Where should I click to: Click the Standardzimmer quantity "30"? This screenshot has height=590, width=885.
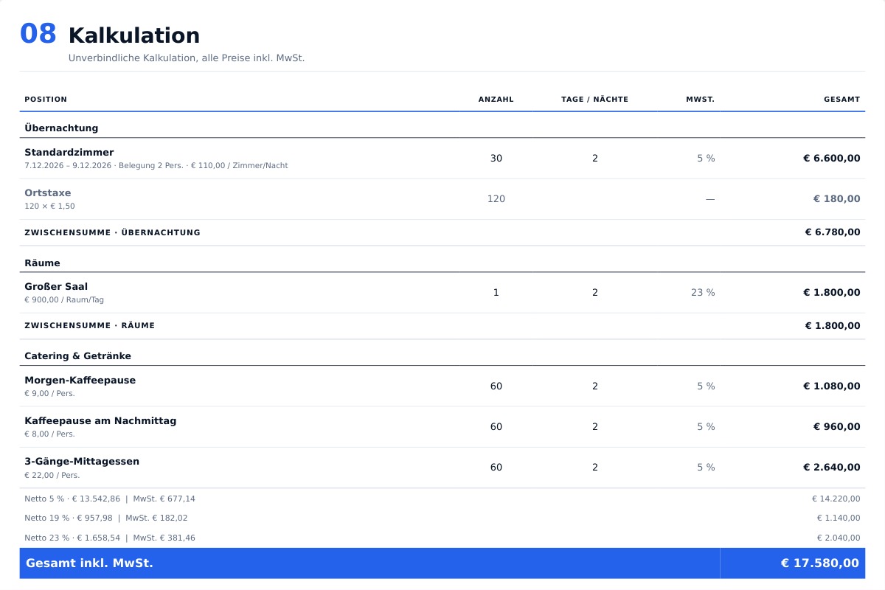coord(496,159)
